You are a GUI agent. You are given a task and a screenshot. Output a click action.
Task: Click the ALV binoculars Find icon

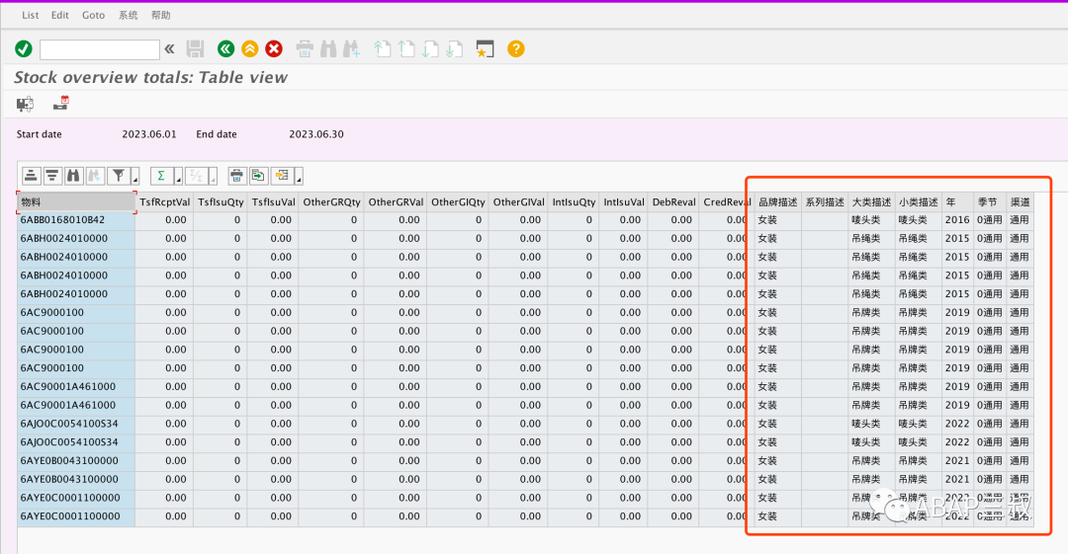point(73,176)
